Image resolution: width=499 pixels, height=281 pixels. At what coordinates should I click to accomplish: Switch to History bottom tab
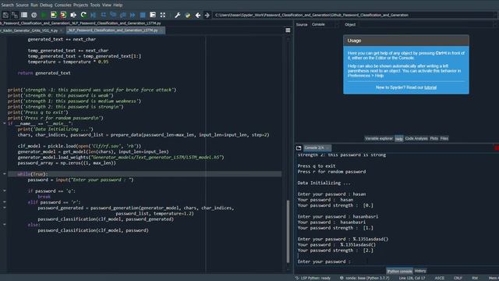(x=420, y=271)
